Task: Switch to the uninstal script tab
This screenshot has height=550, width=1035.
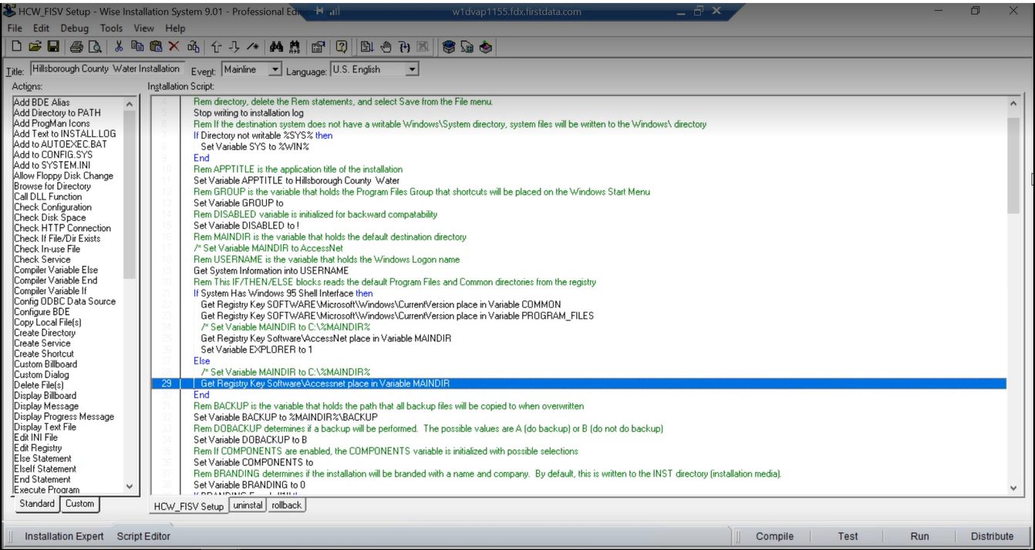Action: pyautogui.click(x=249, y=505)
